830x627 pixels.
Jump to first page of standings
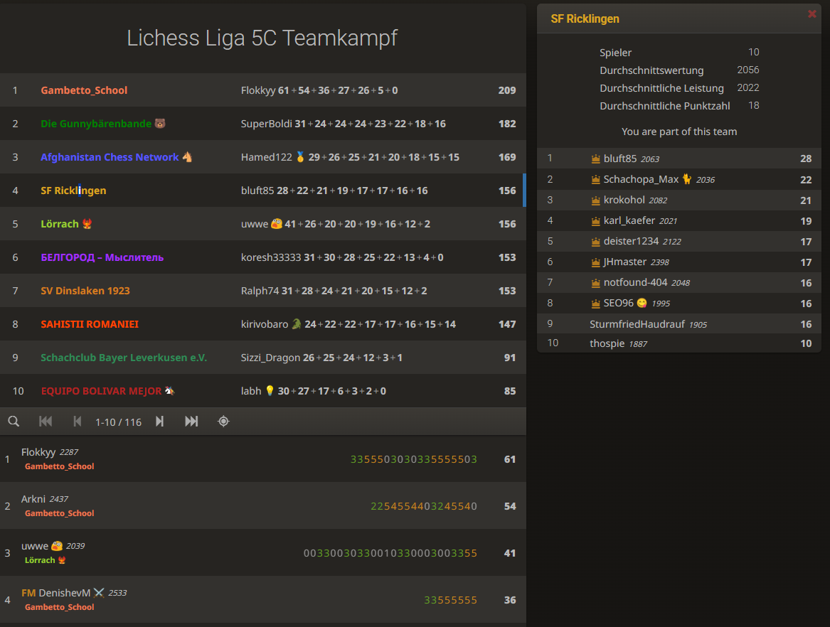pyautogui.click(x=46, y=422)
